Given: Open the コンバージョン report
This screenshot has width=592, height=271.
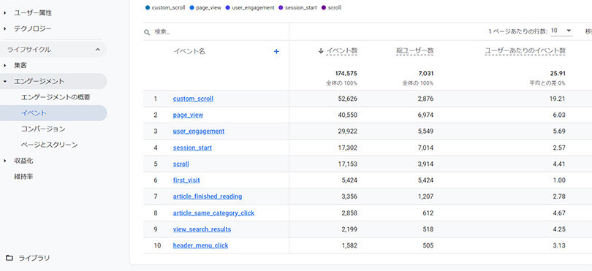Looking at the screenshot, I should coord(43,129).
